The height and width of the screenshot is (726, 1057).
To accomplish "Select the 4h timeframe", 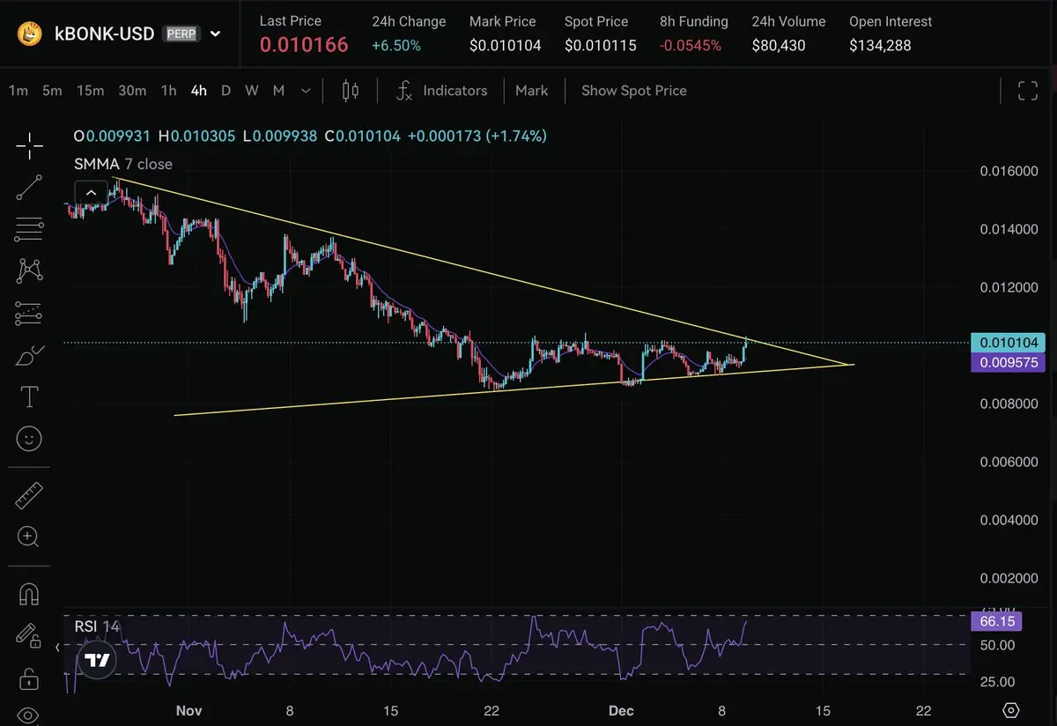I will [198, 91].
